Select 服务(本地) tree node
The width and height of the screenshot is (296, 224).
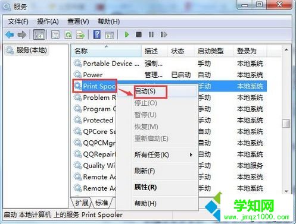pos(26,50)
